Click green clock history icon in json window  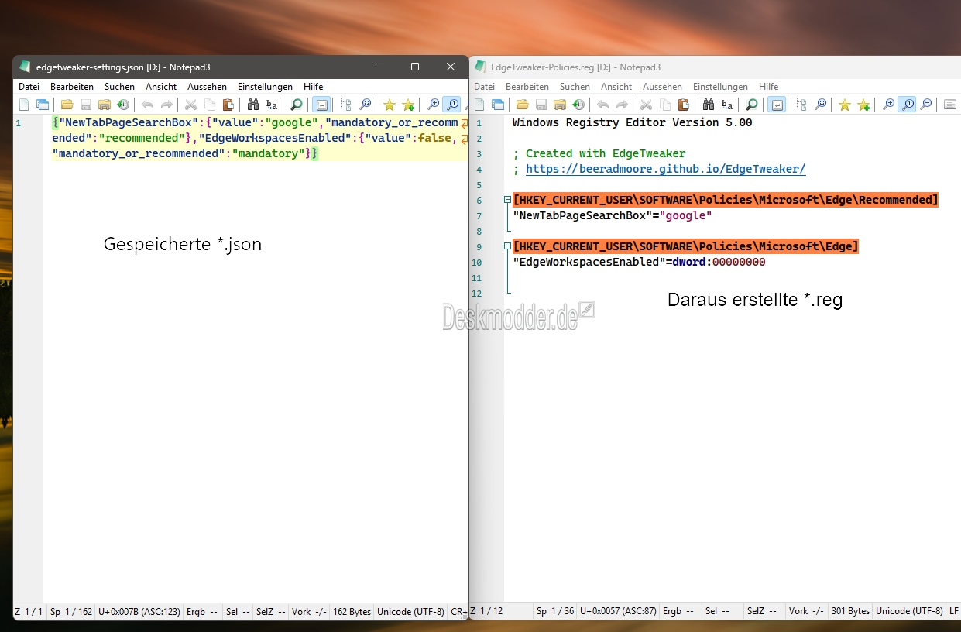(x=123, y=105)
